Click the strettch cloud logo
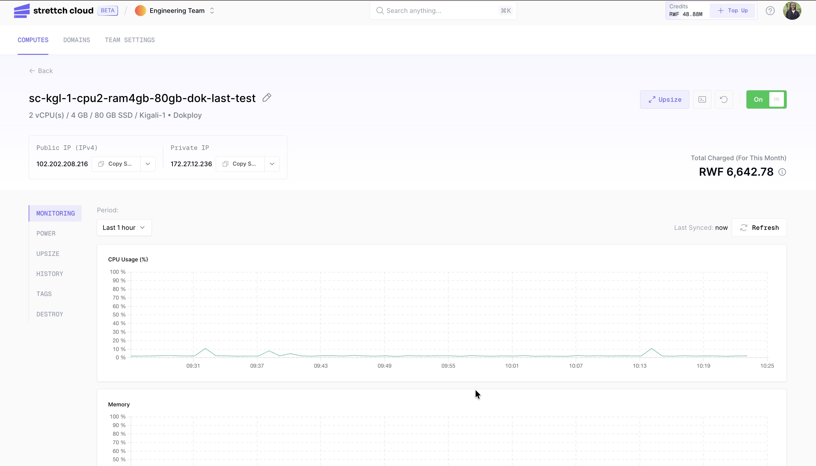The width and height of the screenshot is (816, 466). pos(53,11)
